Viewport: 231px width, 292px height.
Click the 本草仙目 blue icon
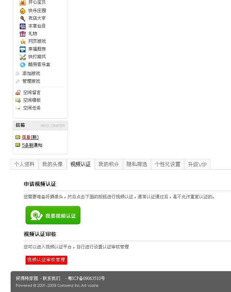pos(23,26)
